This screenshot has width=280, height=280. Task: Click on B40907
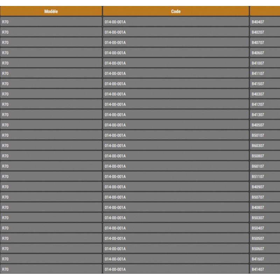(x=258, y=187)
